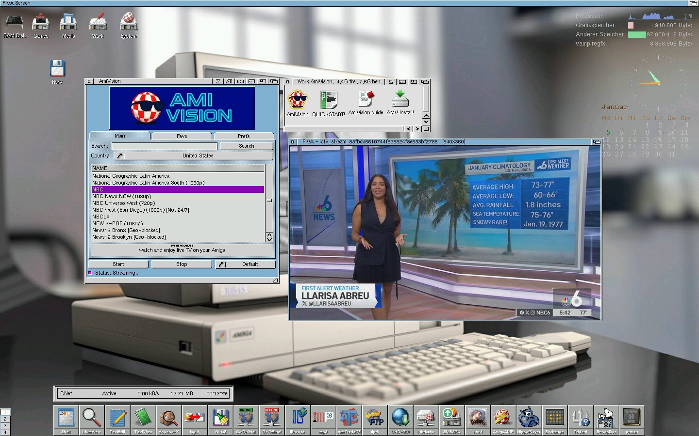699x436 pixels.
Task: Select NEW K-POP (1080p) in the list
Action: click(178, 223)
